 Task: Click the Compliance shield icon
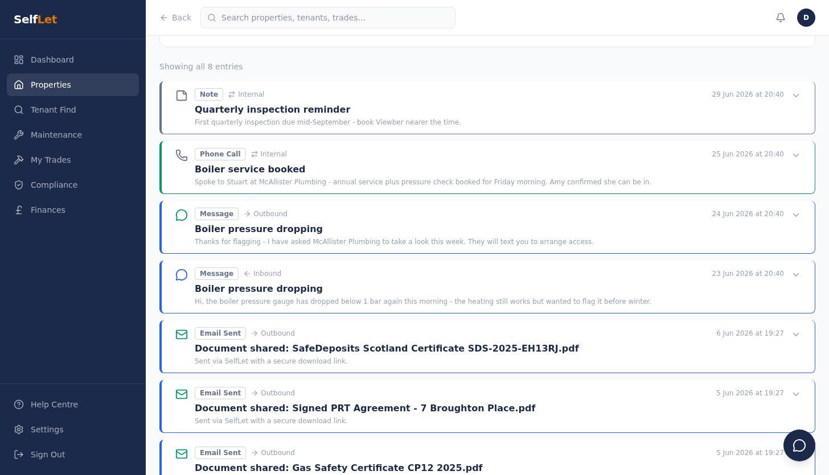point(19,185)
